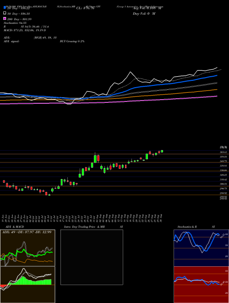Click the last green candlestick on the price chart
The image size is (229, 303).
pos(162,151)
